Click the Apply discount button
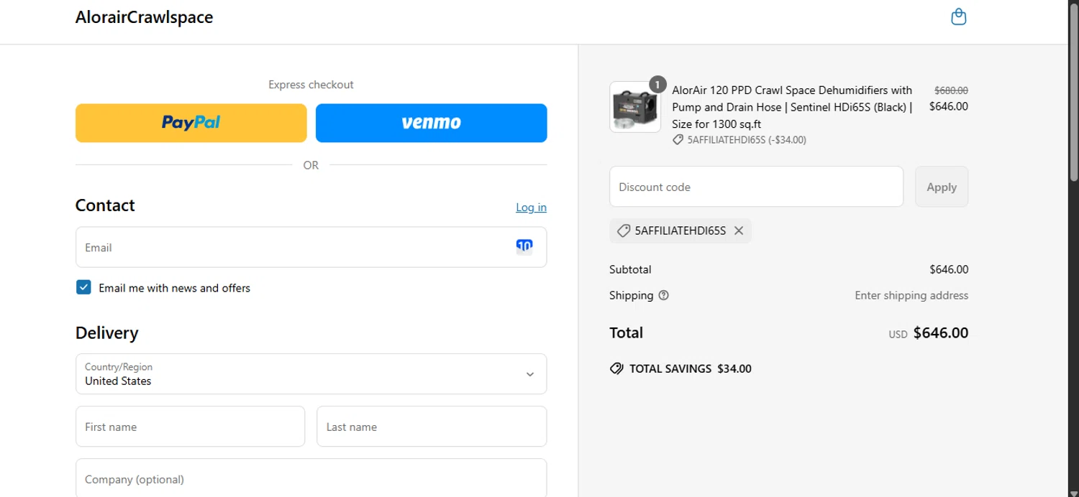1079x497 pixels. point(942,187)
